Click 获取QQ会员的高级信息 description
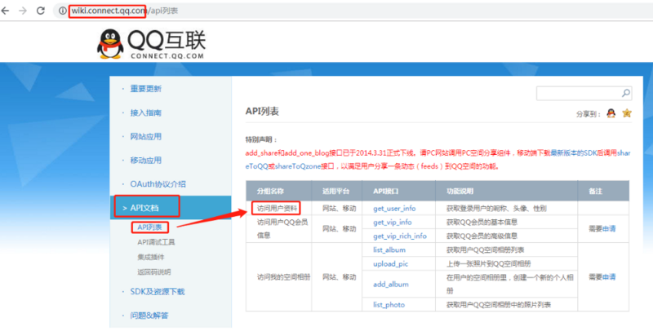The height and width of the screenshot is (331, 653). pyautogui.click(x=482, y=236)
